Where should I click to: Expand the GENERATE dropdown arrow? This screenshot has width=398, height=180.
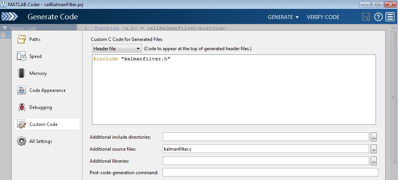[297, 17]
